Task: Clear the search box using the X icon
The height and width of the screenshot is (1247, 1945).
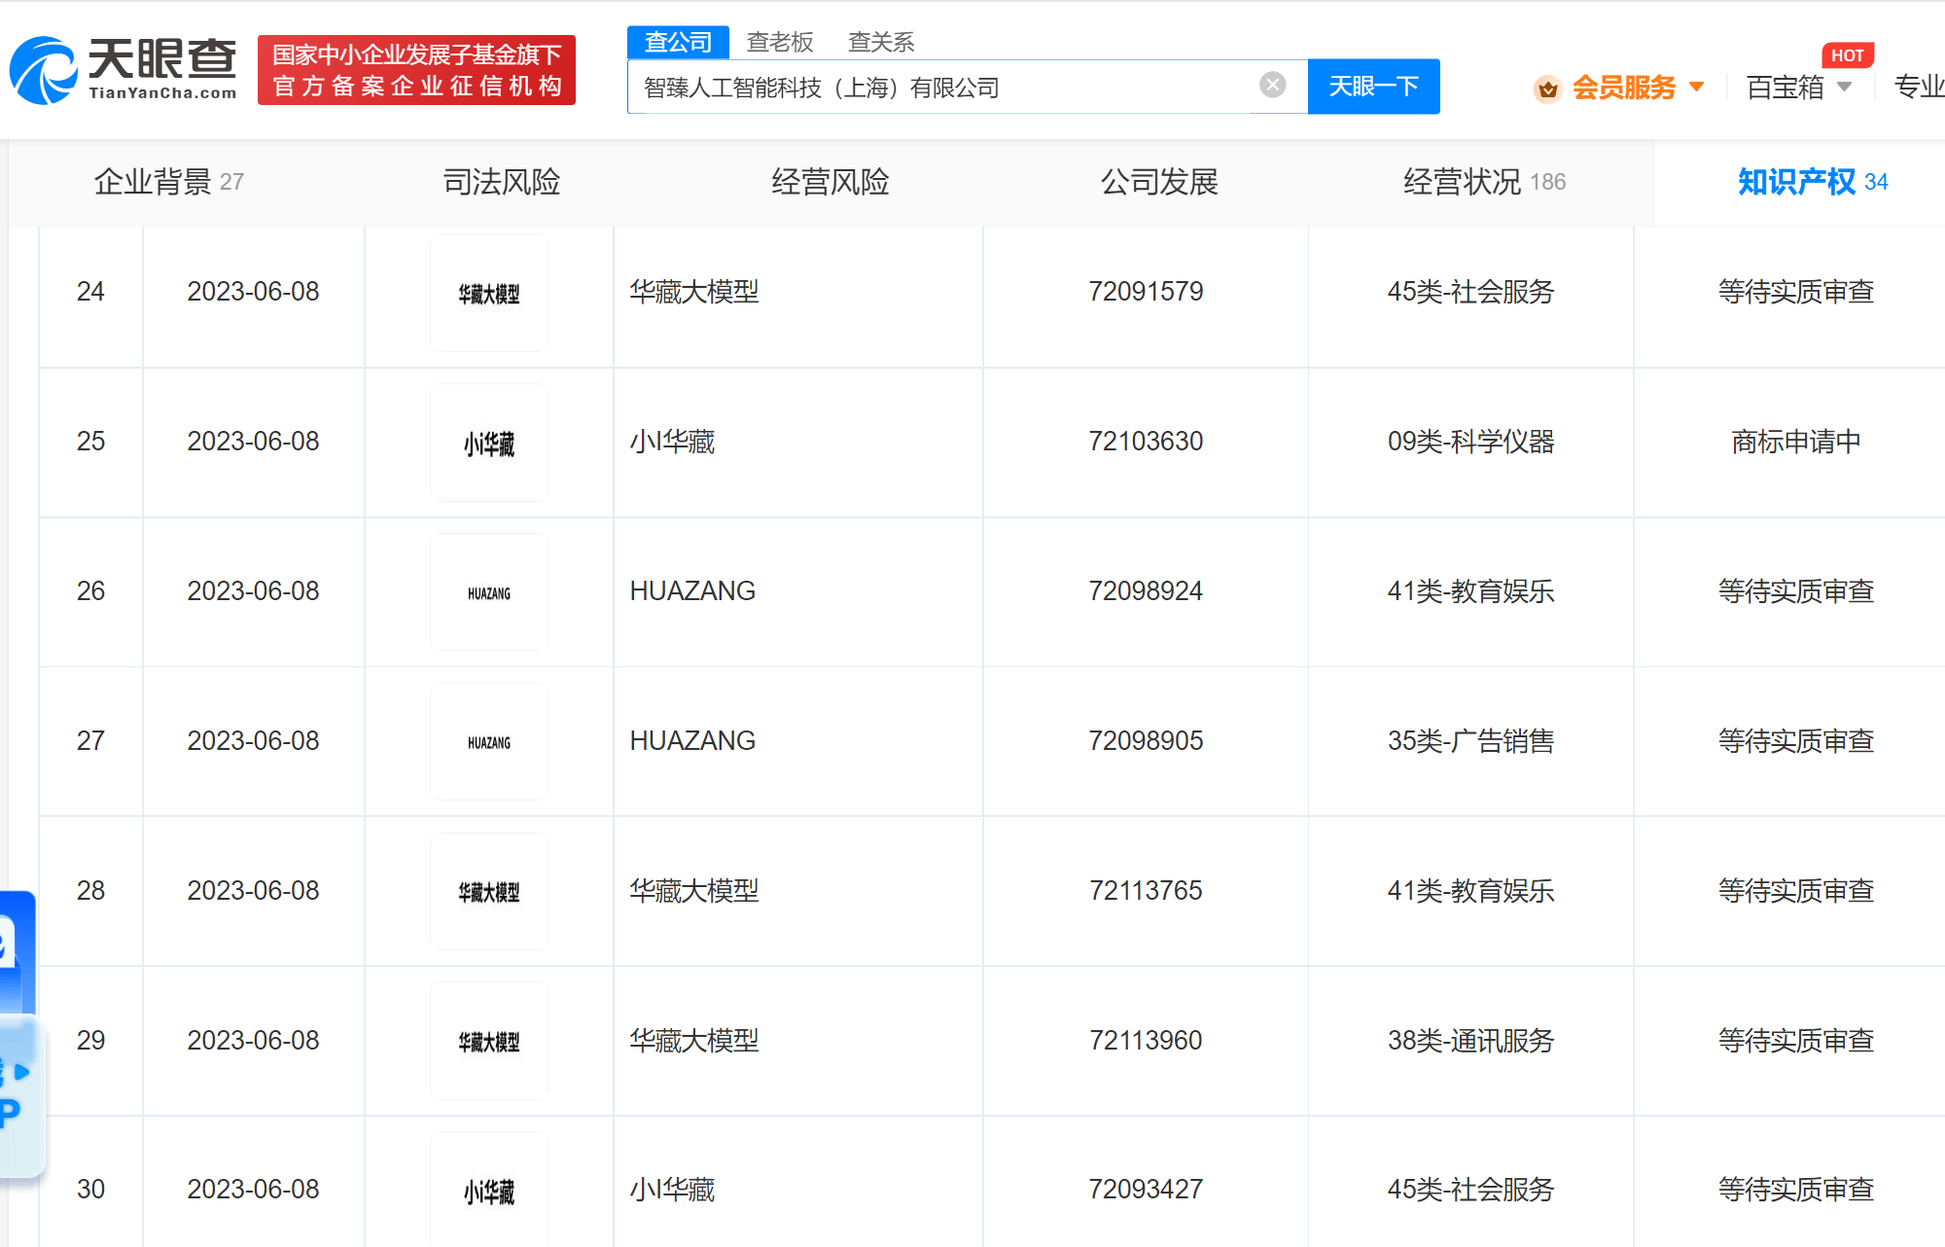Action: pyautogui.click(x=1272, y=83)
